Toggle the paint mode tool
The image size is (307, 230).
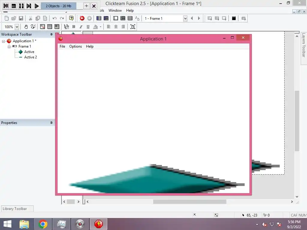(33, 27)
